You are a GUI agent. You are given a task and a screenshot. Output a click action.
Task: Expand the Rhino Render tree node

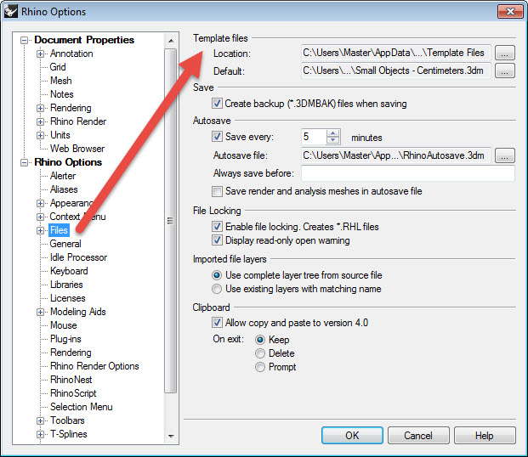coord(41,121)
